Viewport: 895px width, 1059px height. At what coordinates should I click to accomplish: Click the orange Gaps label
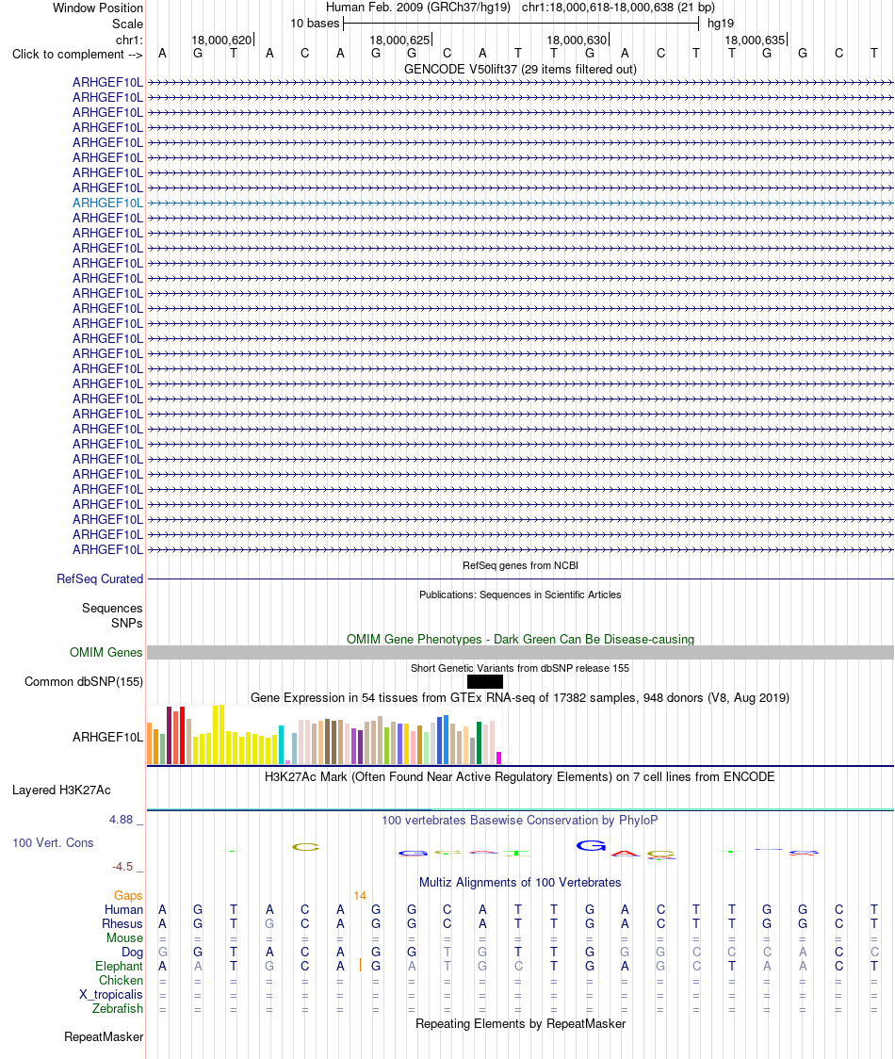(128, 895)
